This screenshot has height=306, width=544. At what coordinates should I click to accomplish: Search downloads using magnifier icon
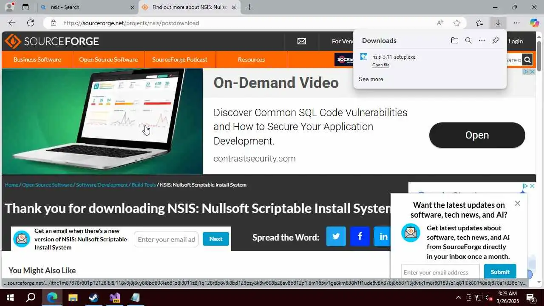tap(468, 40)
